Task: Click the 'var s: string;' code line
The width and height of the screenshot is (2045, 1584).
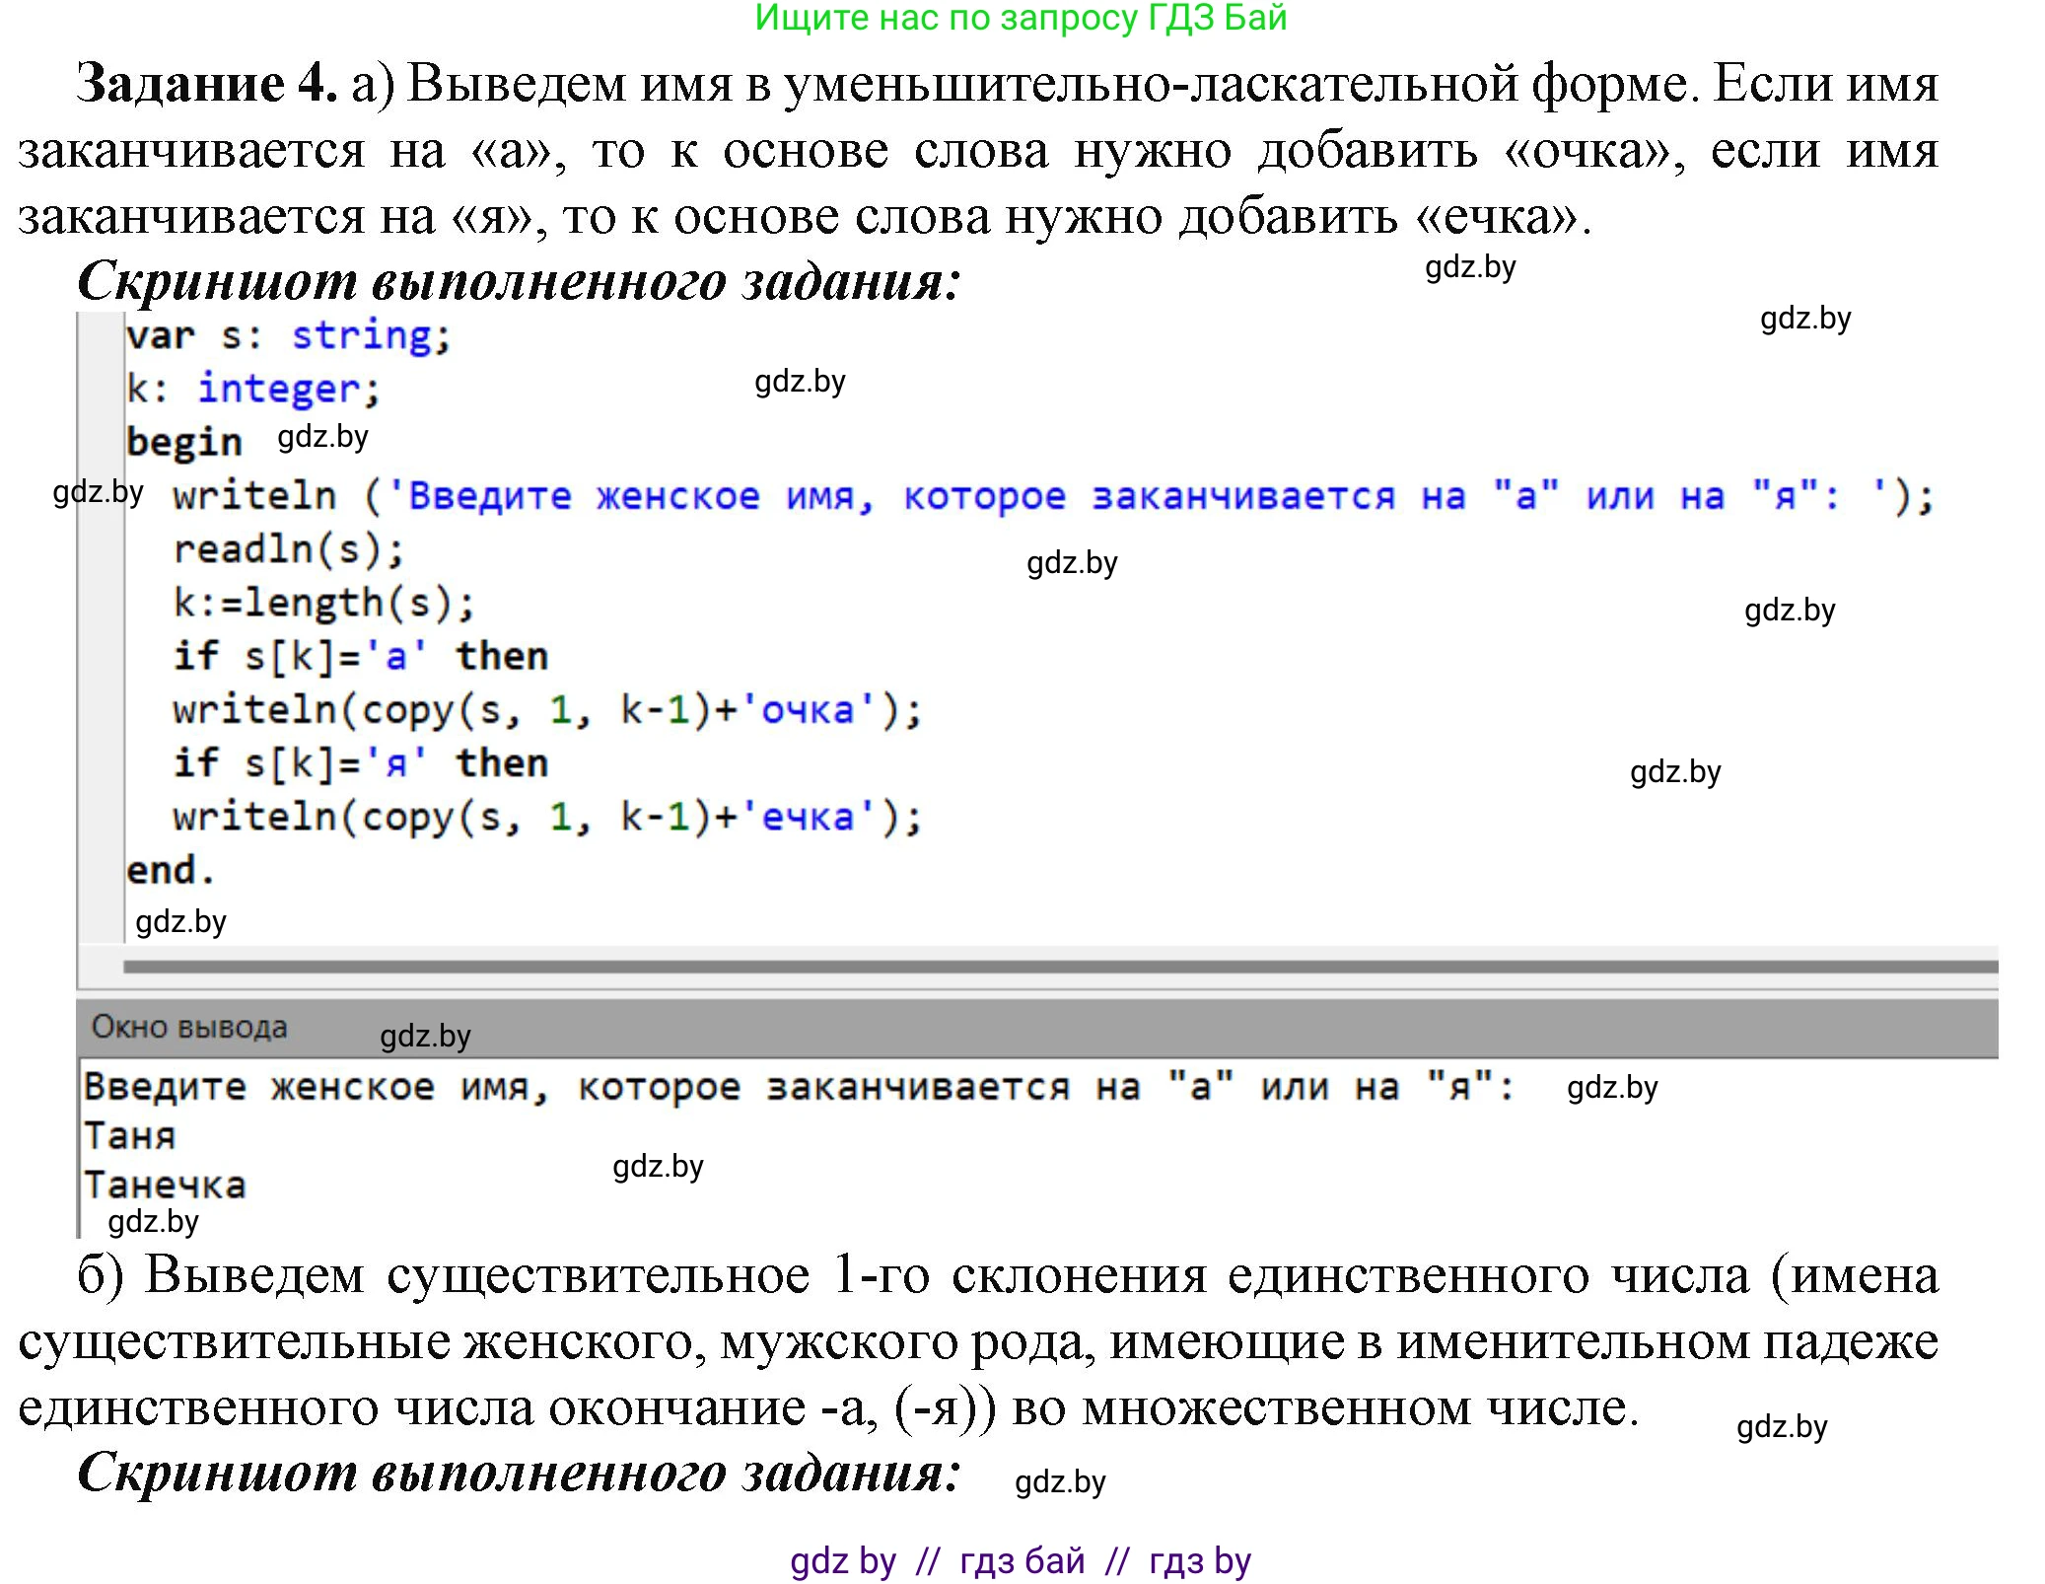Action: (x=288, y=336)
